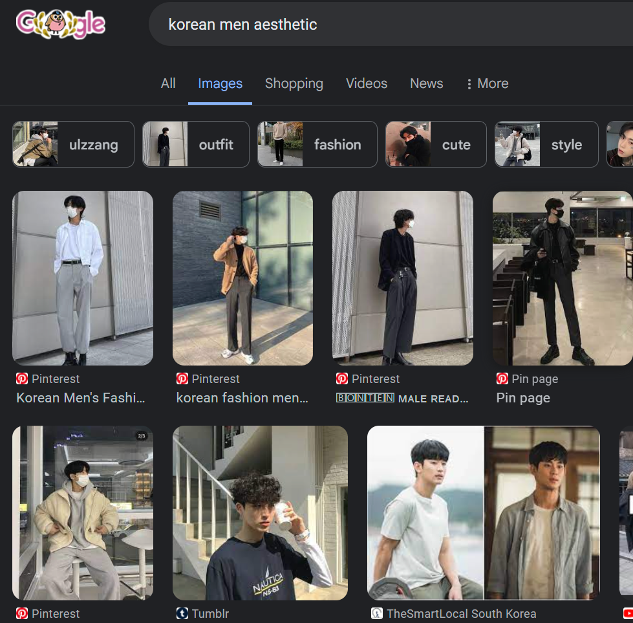Switch to the Shopping tab
This screenshot has height=623, width=633.
294,84
